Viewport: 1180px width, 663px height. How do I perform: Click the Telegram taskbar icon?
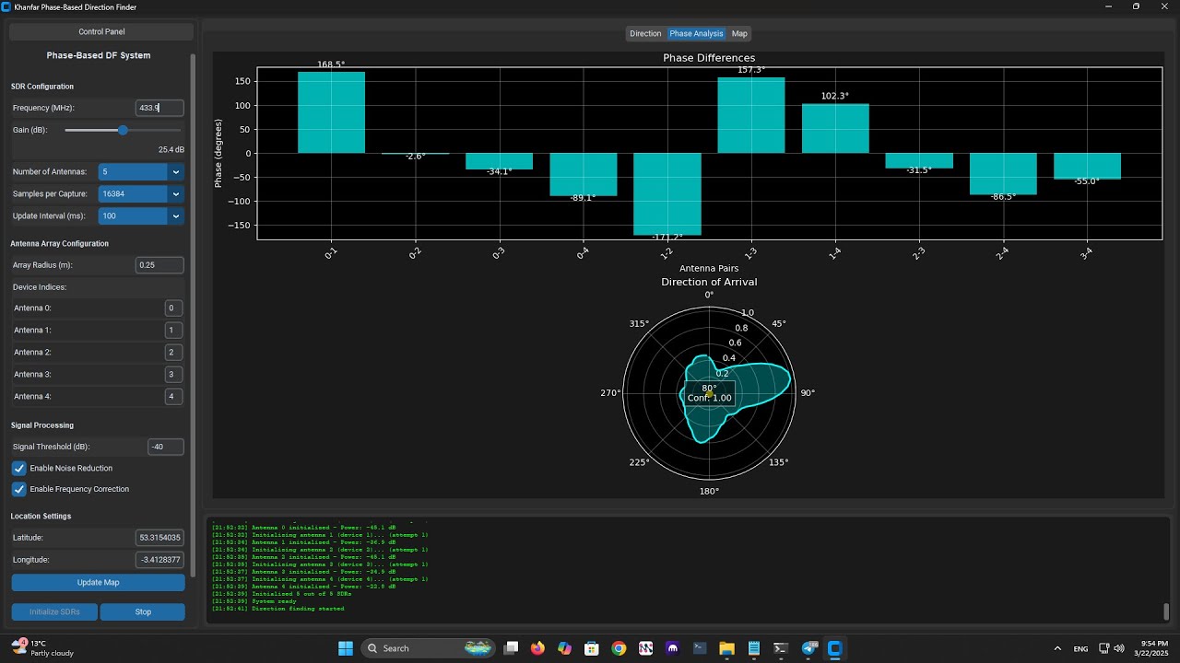pyautogui.click(x=809, y=648)
